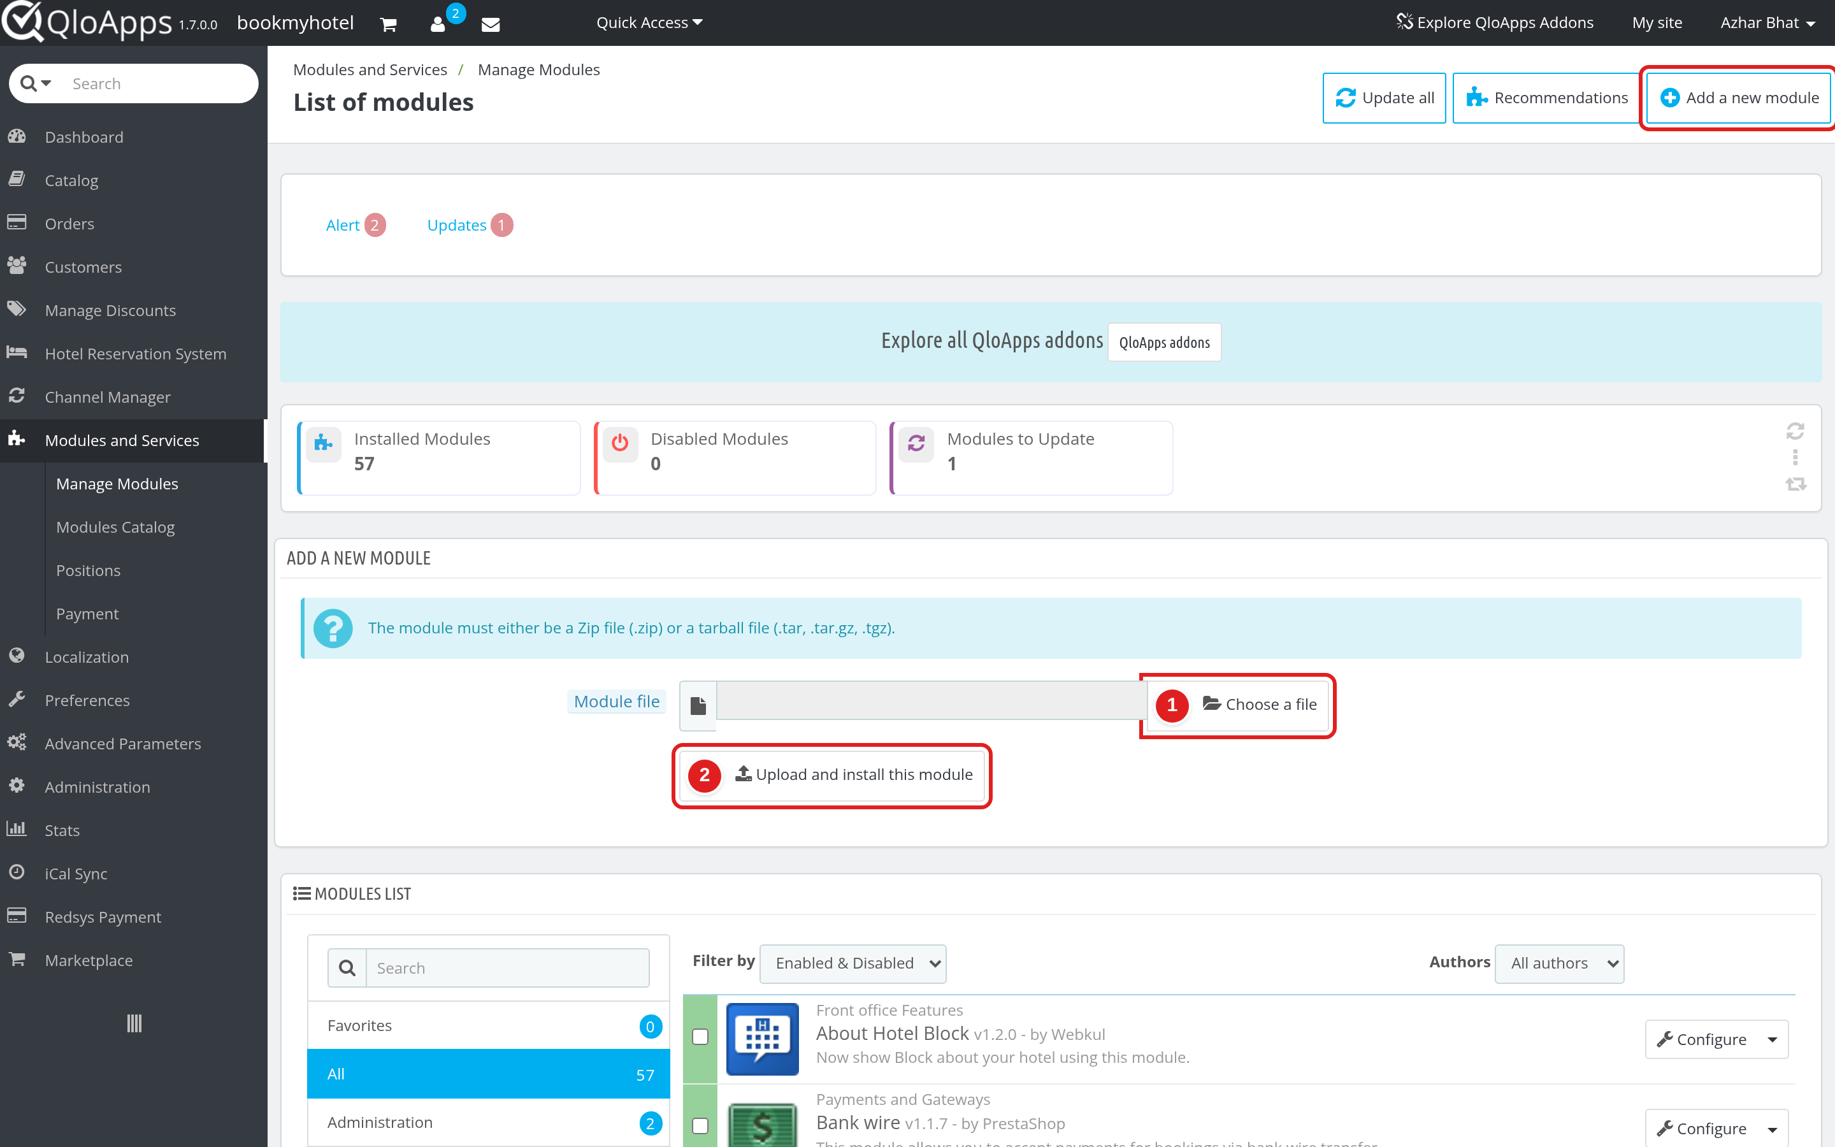Open Explore QloApps Addons link
This screenshot has width=1835, height=1147.
(x=1495, y=23)
